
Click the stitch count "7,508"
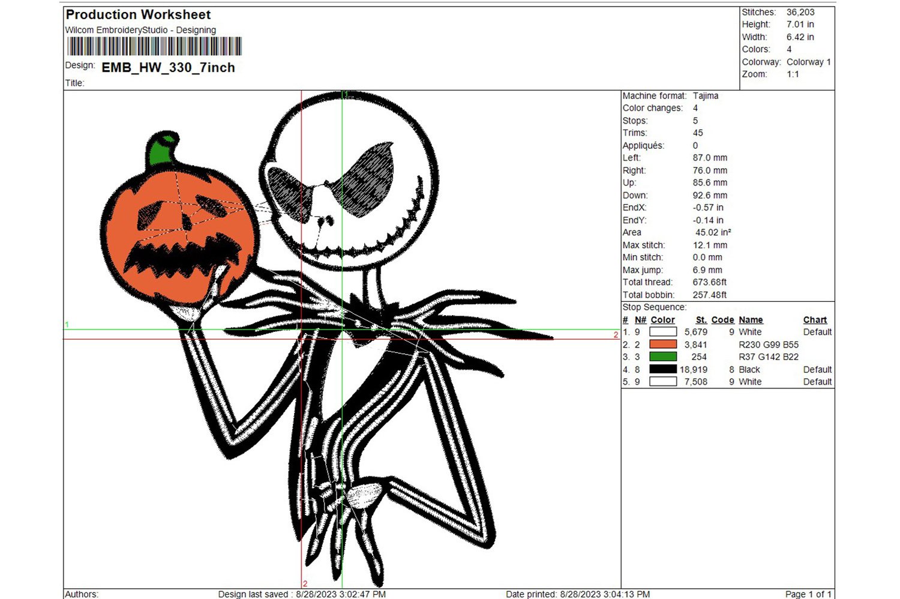tap(696, 382)
